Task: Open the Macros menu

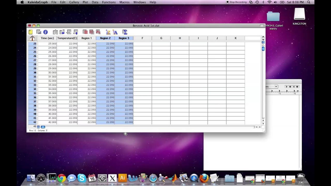Action: click(x=125, y=2)
